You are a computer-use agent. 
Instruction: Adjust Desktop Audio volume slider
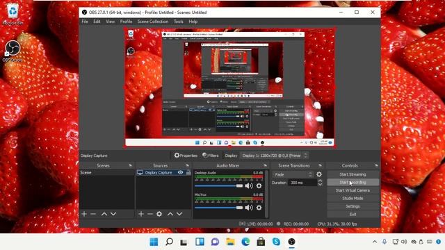[218, 185]
